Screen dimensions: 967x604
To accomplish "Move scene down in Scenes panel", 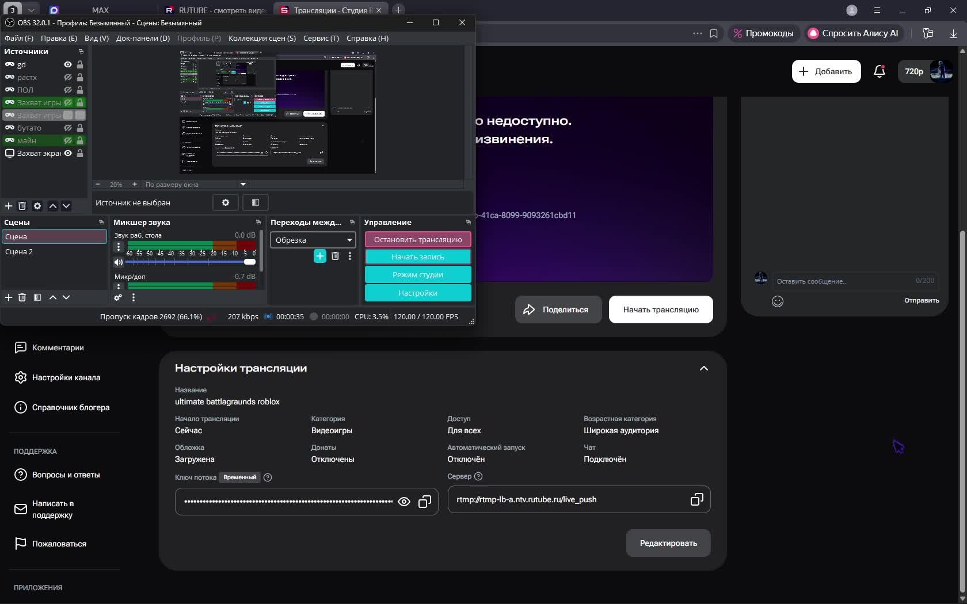I will tap(66, 297).
